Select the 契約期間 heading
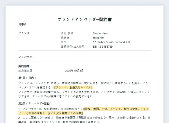 click(x=24, y=66)
